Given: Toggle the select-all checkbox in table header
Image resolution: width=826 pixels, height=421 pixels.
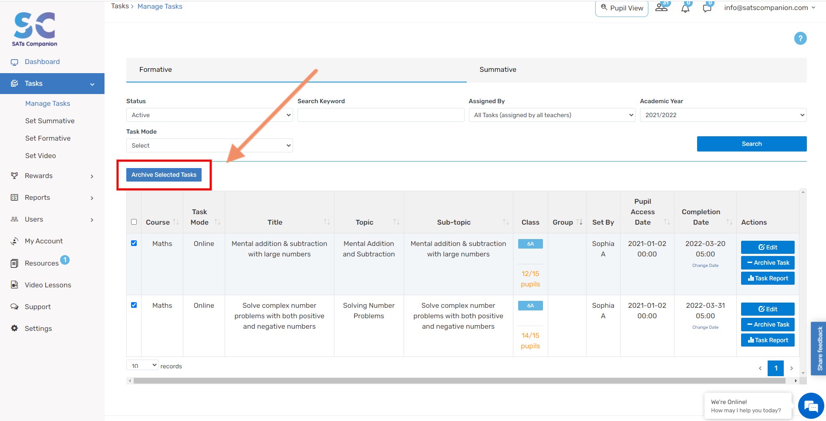Looking at the screenshot, I should coord(134,222).
